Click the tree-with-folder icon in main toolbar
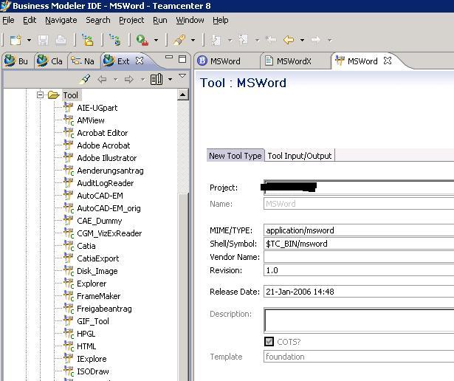The width and height of the screenshot is (454, 381). pos(88,40)
